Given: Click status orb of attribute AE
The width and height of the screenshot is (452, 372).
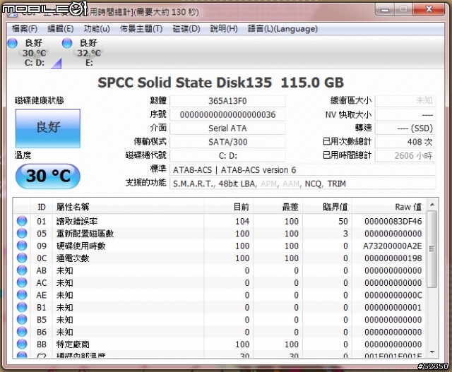Looking at the screenshot, I should pos(22,295).
